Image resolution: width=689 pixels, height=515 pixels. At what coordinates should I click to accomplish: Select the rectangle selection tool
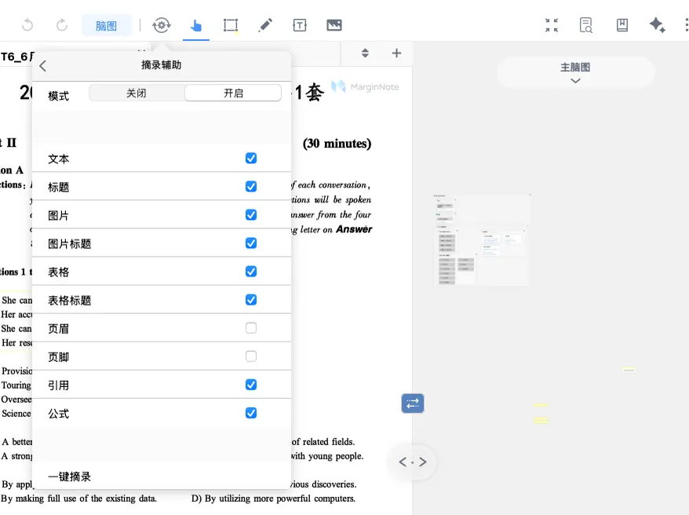coord(230,25)
